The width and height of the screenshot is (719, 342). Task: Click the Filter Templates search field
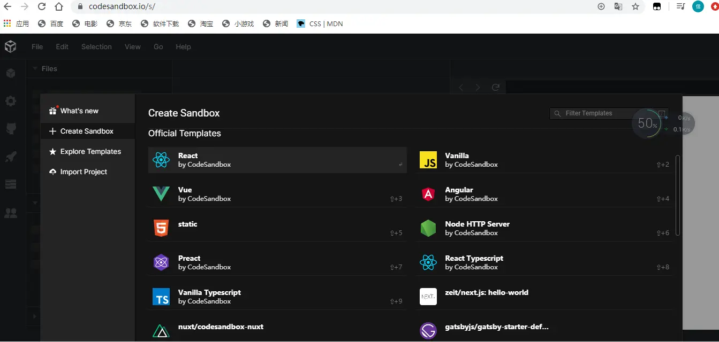(594, 113)
